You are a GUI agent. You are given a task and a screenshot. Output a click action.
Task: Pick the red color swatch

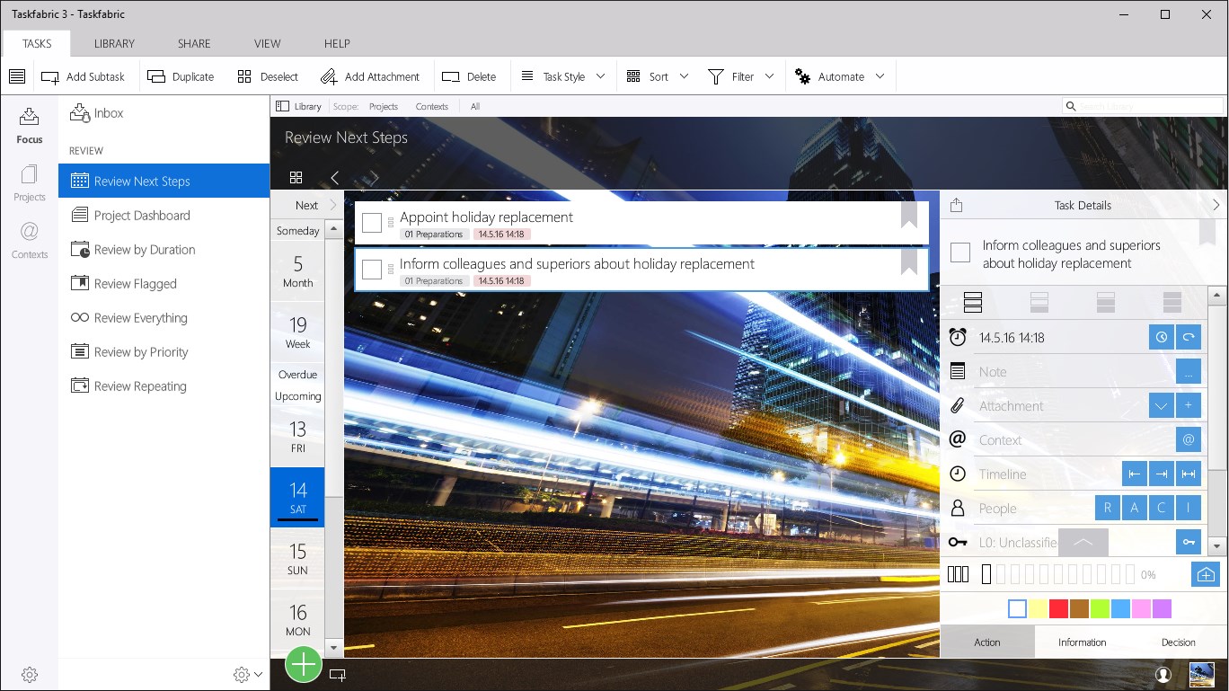pos(1058,609)
